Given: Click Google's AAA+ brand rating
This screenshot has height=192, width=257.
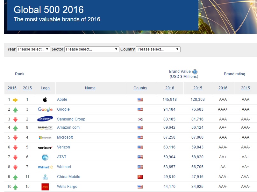Looking at the screenshot, I should coord(223,109).
